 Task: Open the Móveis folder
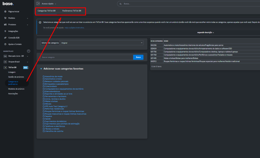[47, 104]
